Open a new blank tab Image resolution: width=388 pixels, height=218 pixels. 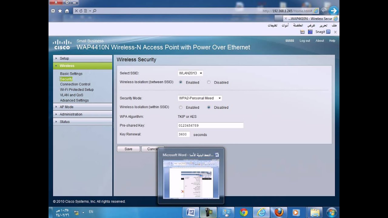click(x=279, y=18)
